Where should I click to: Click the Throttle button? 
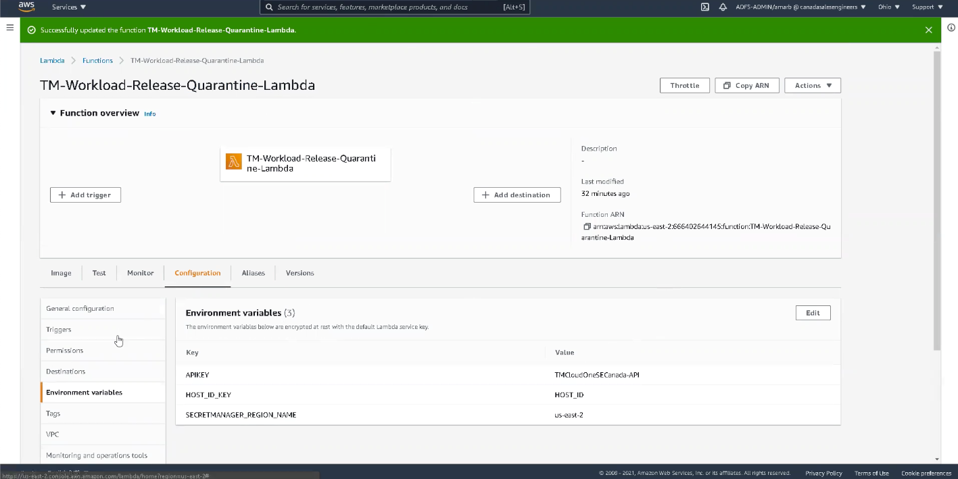685,86
